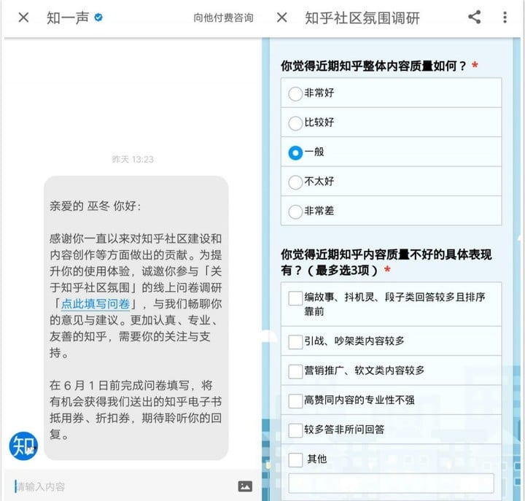The height and width of the screenshot is (501, 525).
Task: Tap question 你觉得近期知乎整体内容质量如何
Action: tap(373, 66)
